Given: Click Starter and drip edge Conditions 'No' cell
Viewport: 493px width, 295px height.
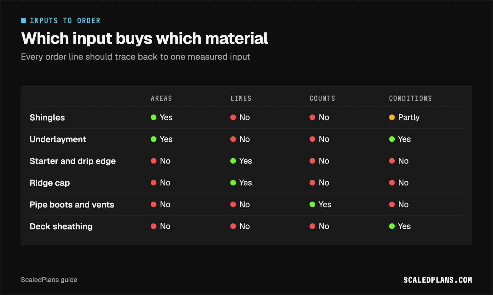Looking at the screenshot, I should pos(399,161).
